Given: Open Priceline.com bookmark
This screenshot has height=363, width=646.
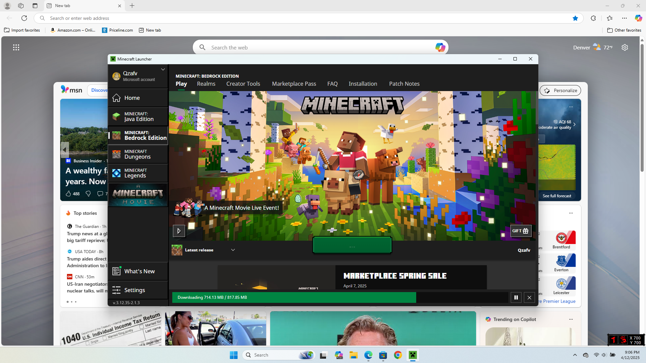Looking at the screenshot, I should 117,30.
